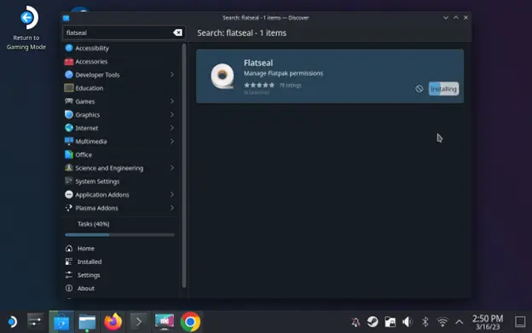
Task: Open the Internet category
Action: (x=120, y=128)
